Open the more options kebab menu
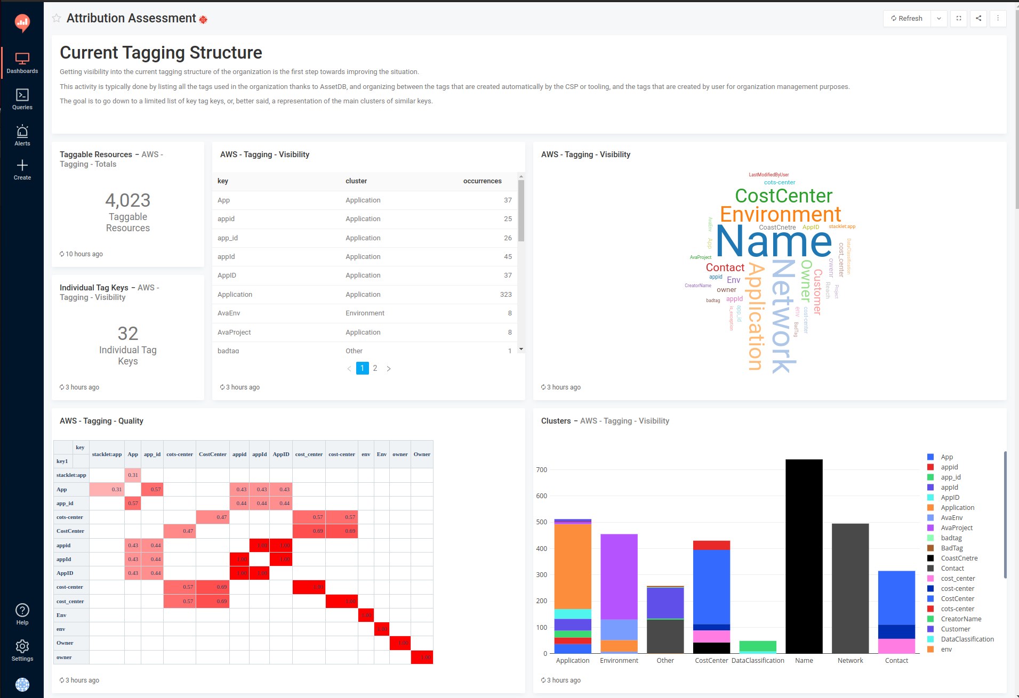The height and width of the screenshot is (698, 1019). 998,18
